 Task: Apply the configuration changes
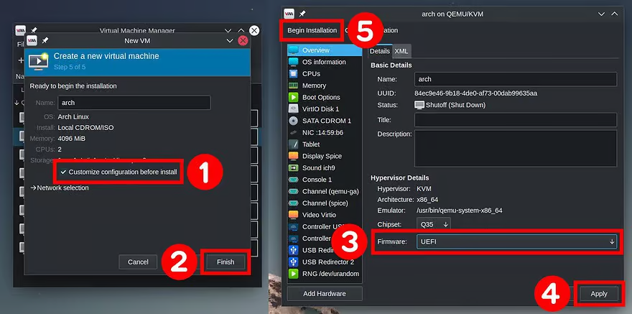click(x=599, y=294)
